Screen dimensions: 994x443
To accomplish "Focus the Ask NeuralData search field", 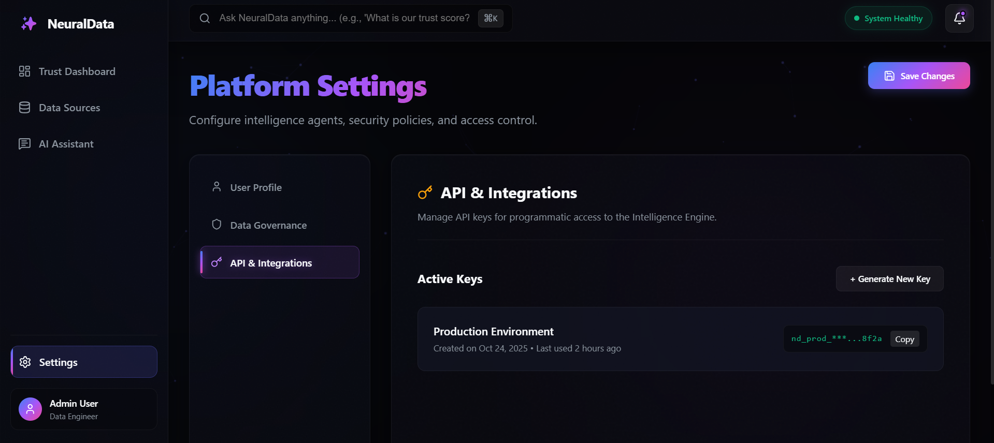I will [344, 19].
